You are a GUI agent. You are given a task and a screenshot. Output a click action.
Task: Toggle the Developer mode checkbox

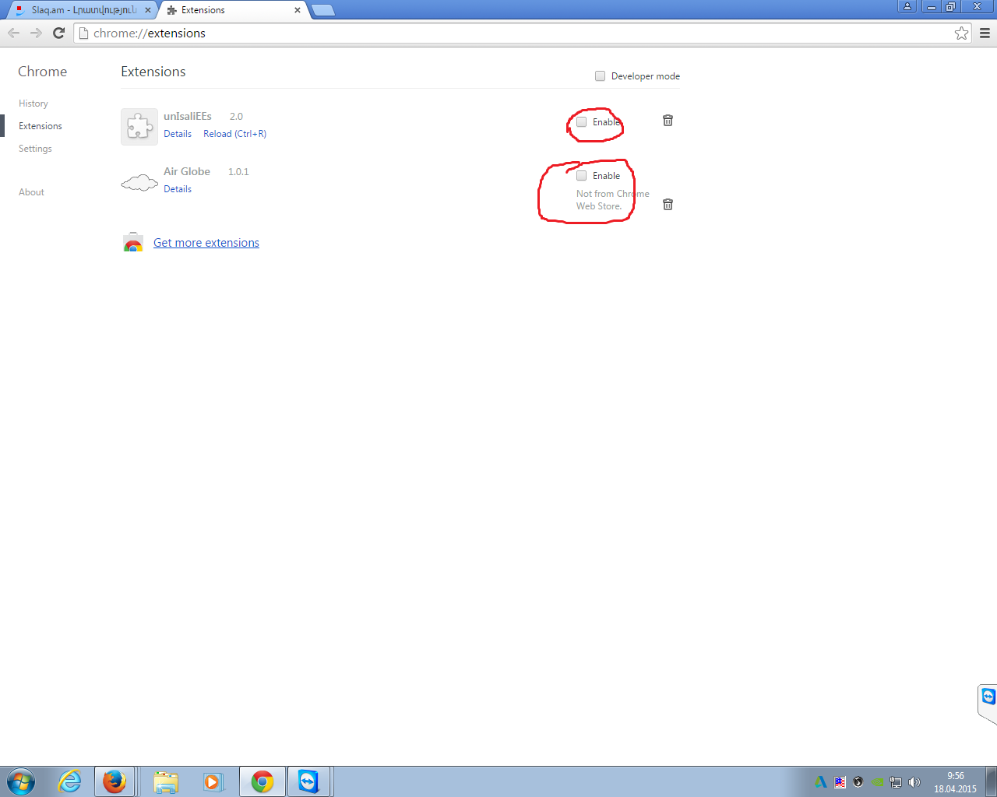tap(600, 76)
